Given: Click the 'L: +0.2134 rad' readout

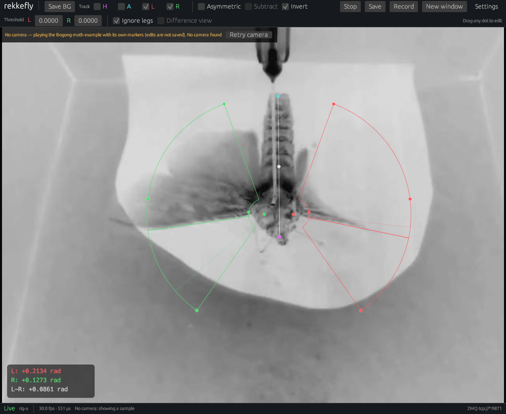Looking at the screenshot, I should (36, 371).
